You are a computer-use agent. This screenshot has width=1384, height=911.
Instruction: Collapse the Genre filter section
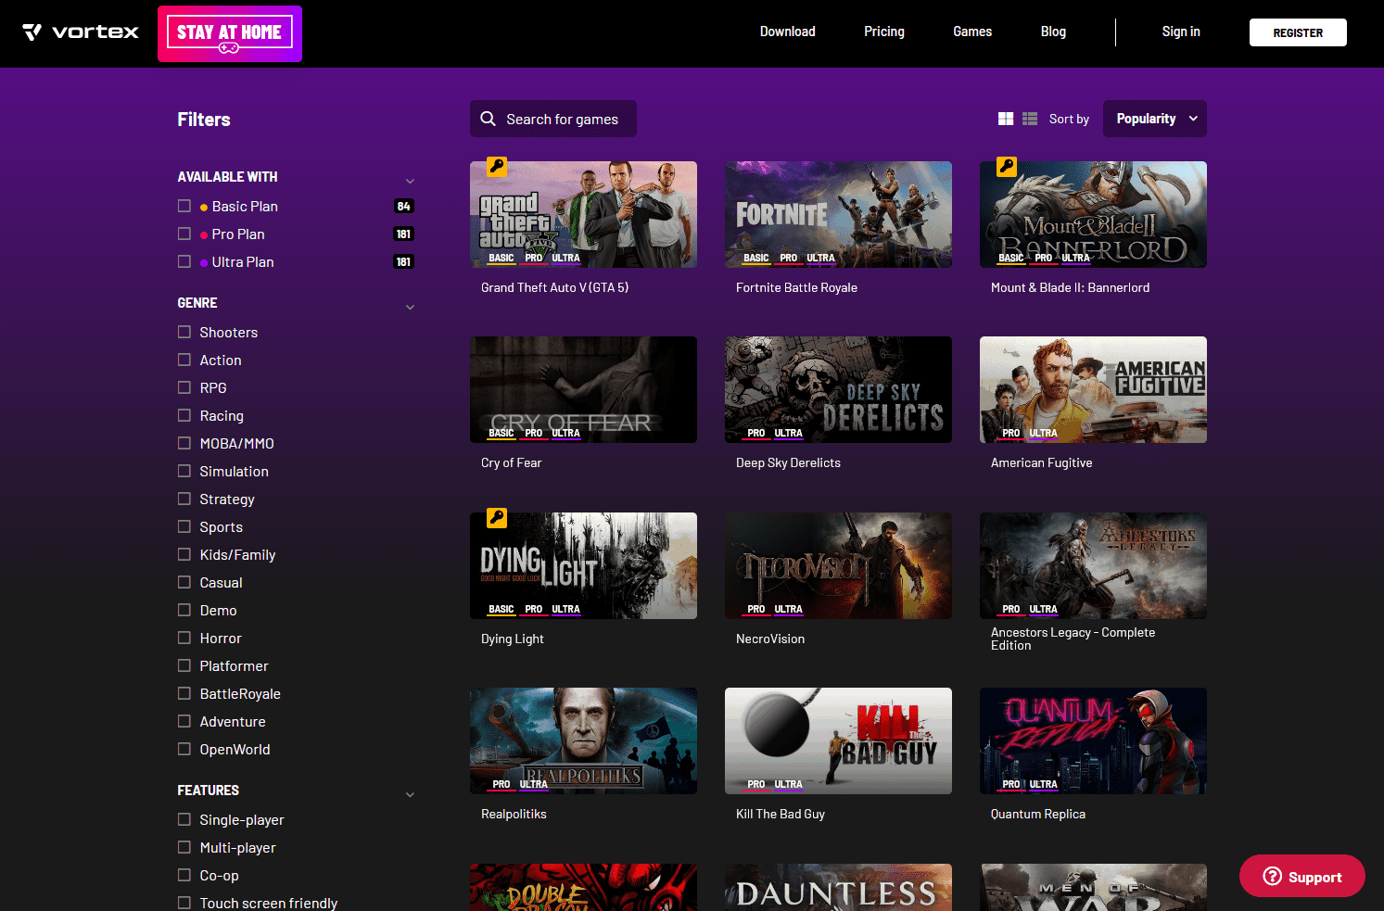tap(410, 307)
